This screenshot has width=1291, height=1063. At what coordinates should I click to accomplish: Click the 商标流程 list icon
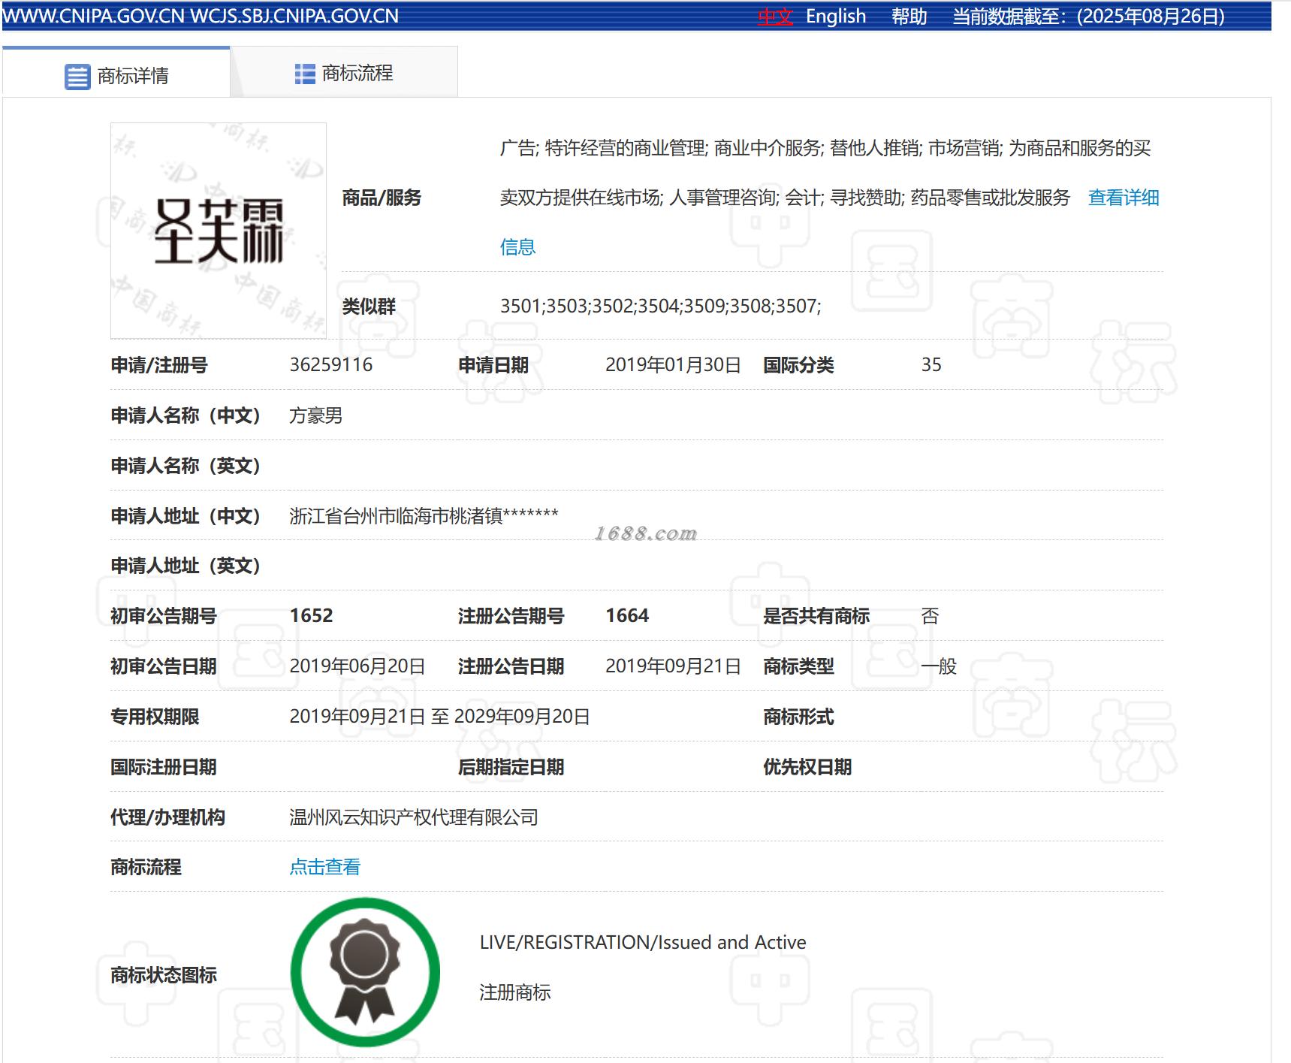[305, 74]
